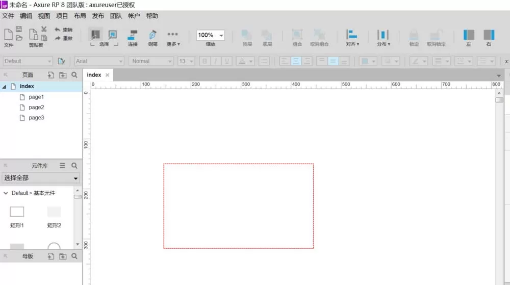This screenshot has width=510, height=285.
Task: Open the 团队 menu
Action: (x=116, y=16)
